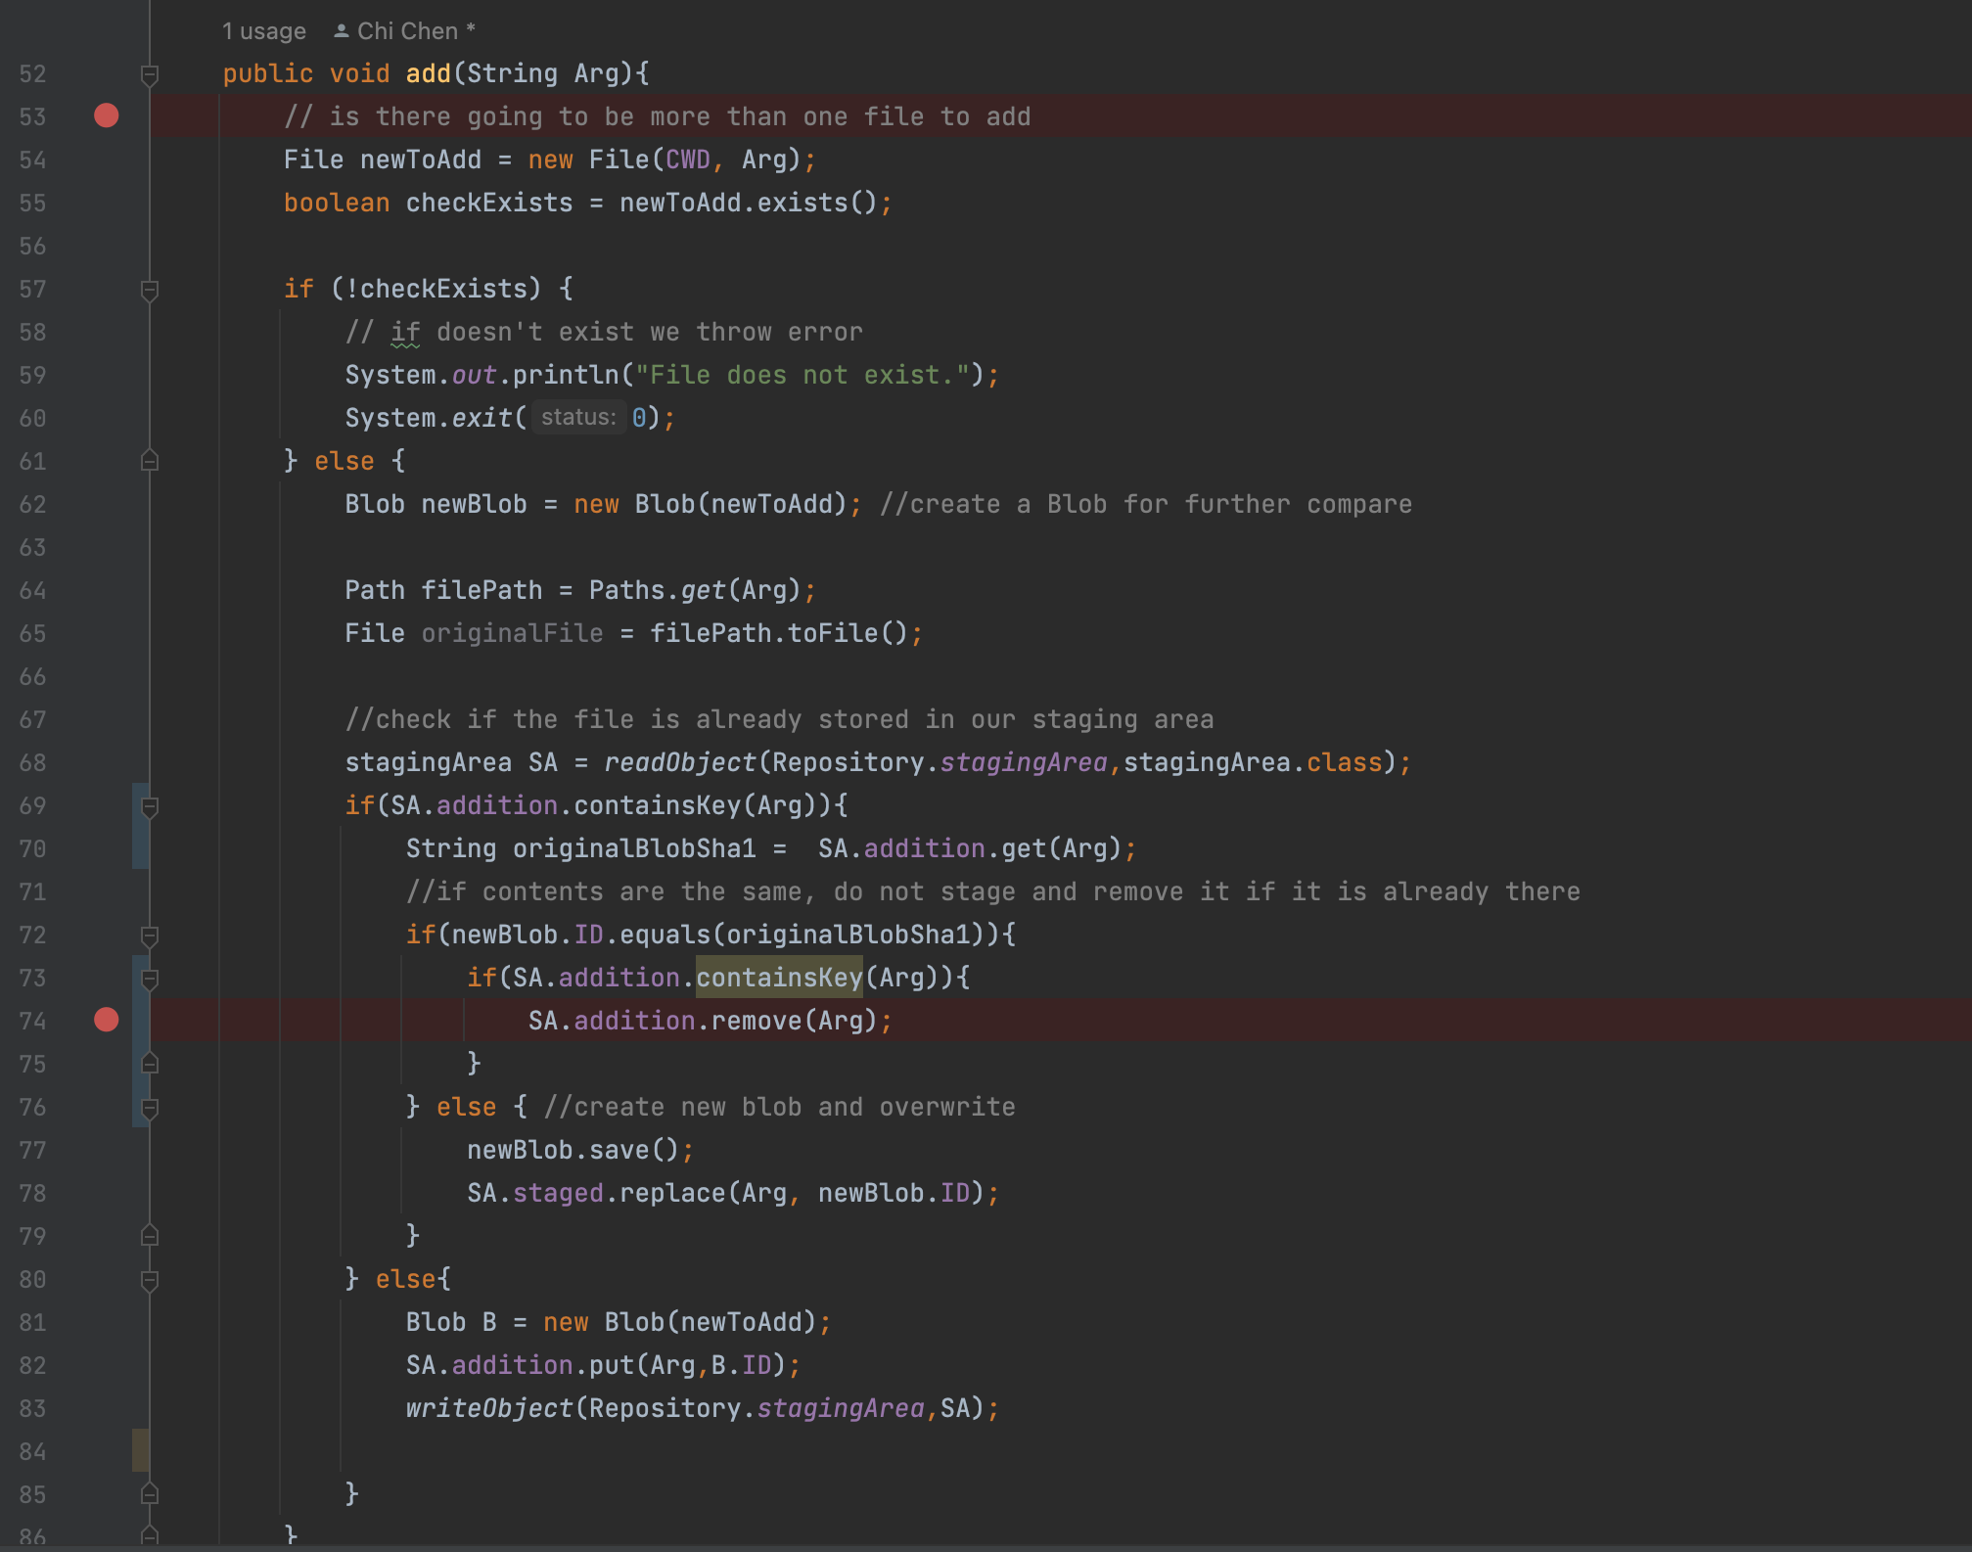
Task: Collapse the if block at line 57
Action: (x=150, y=290)
